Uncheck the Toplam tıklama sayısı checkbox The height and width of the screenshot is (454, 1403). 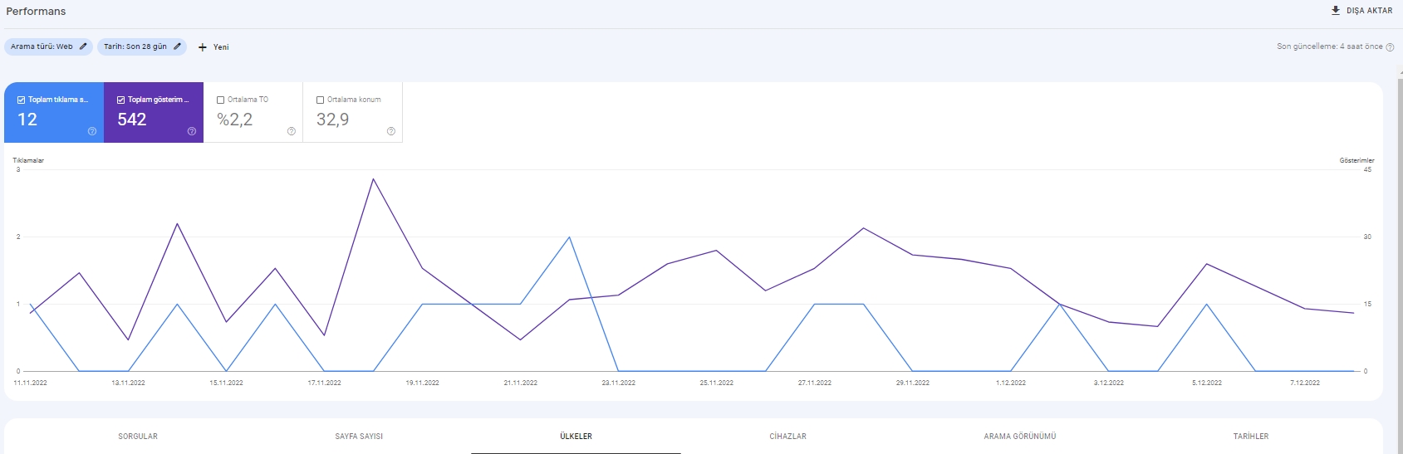(x=22, y=100)
